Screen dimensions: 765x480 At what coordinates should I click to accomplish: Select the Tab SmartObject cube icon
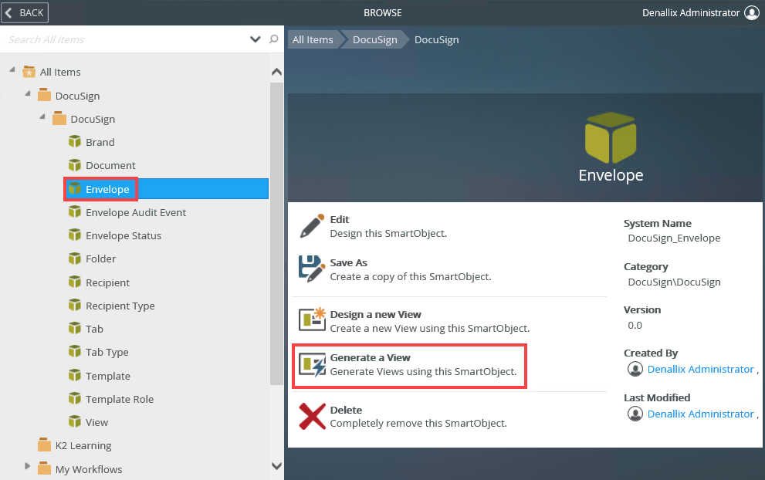pyautogui.click(x=75, y=328)
